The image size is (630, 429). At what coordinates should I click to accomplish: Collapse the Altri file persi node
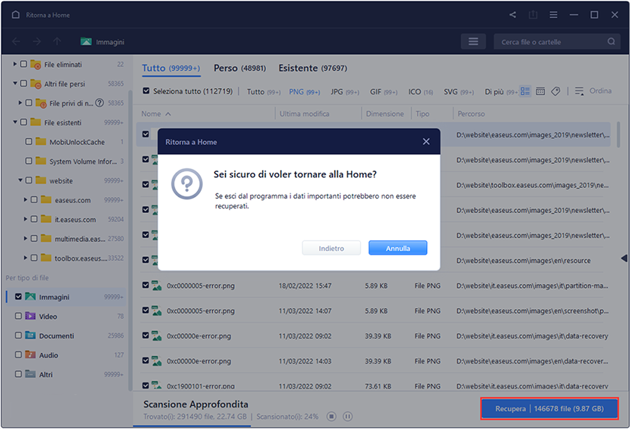15,83
